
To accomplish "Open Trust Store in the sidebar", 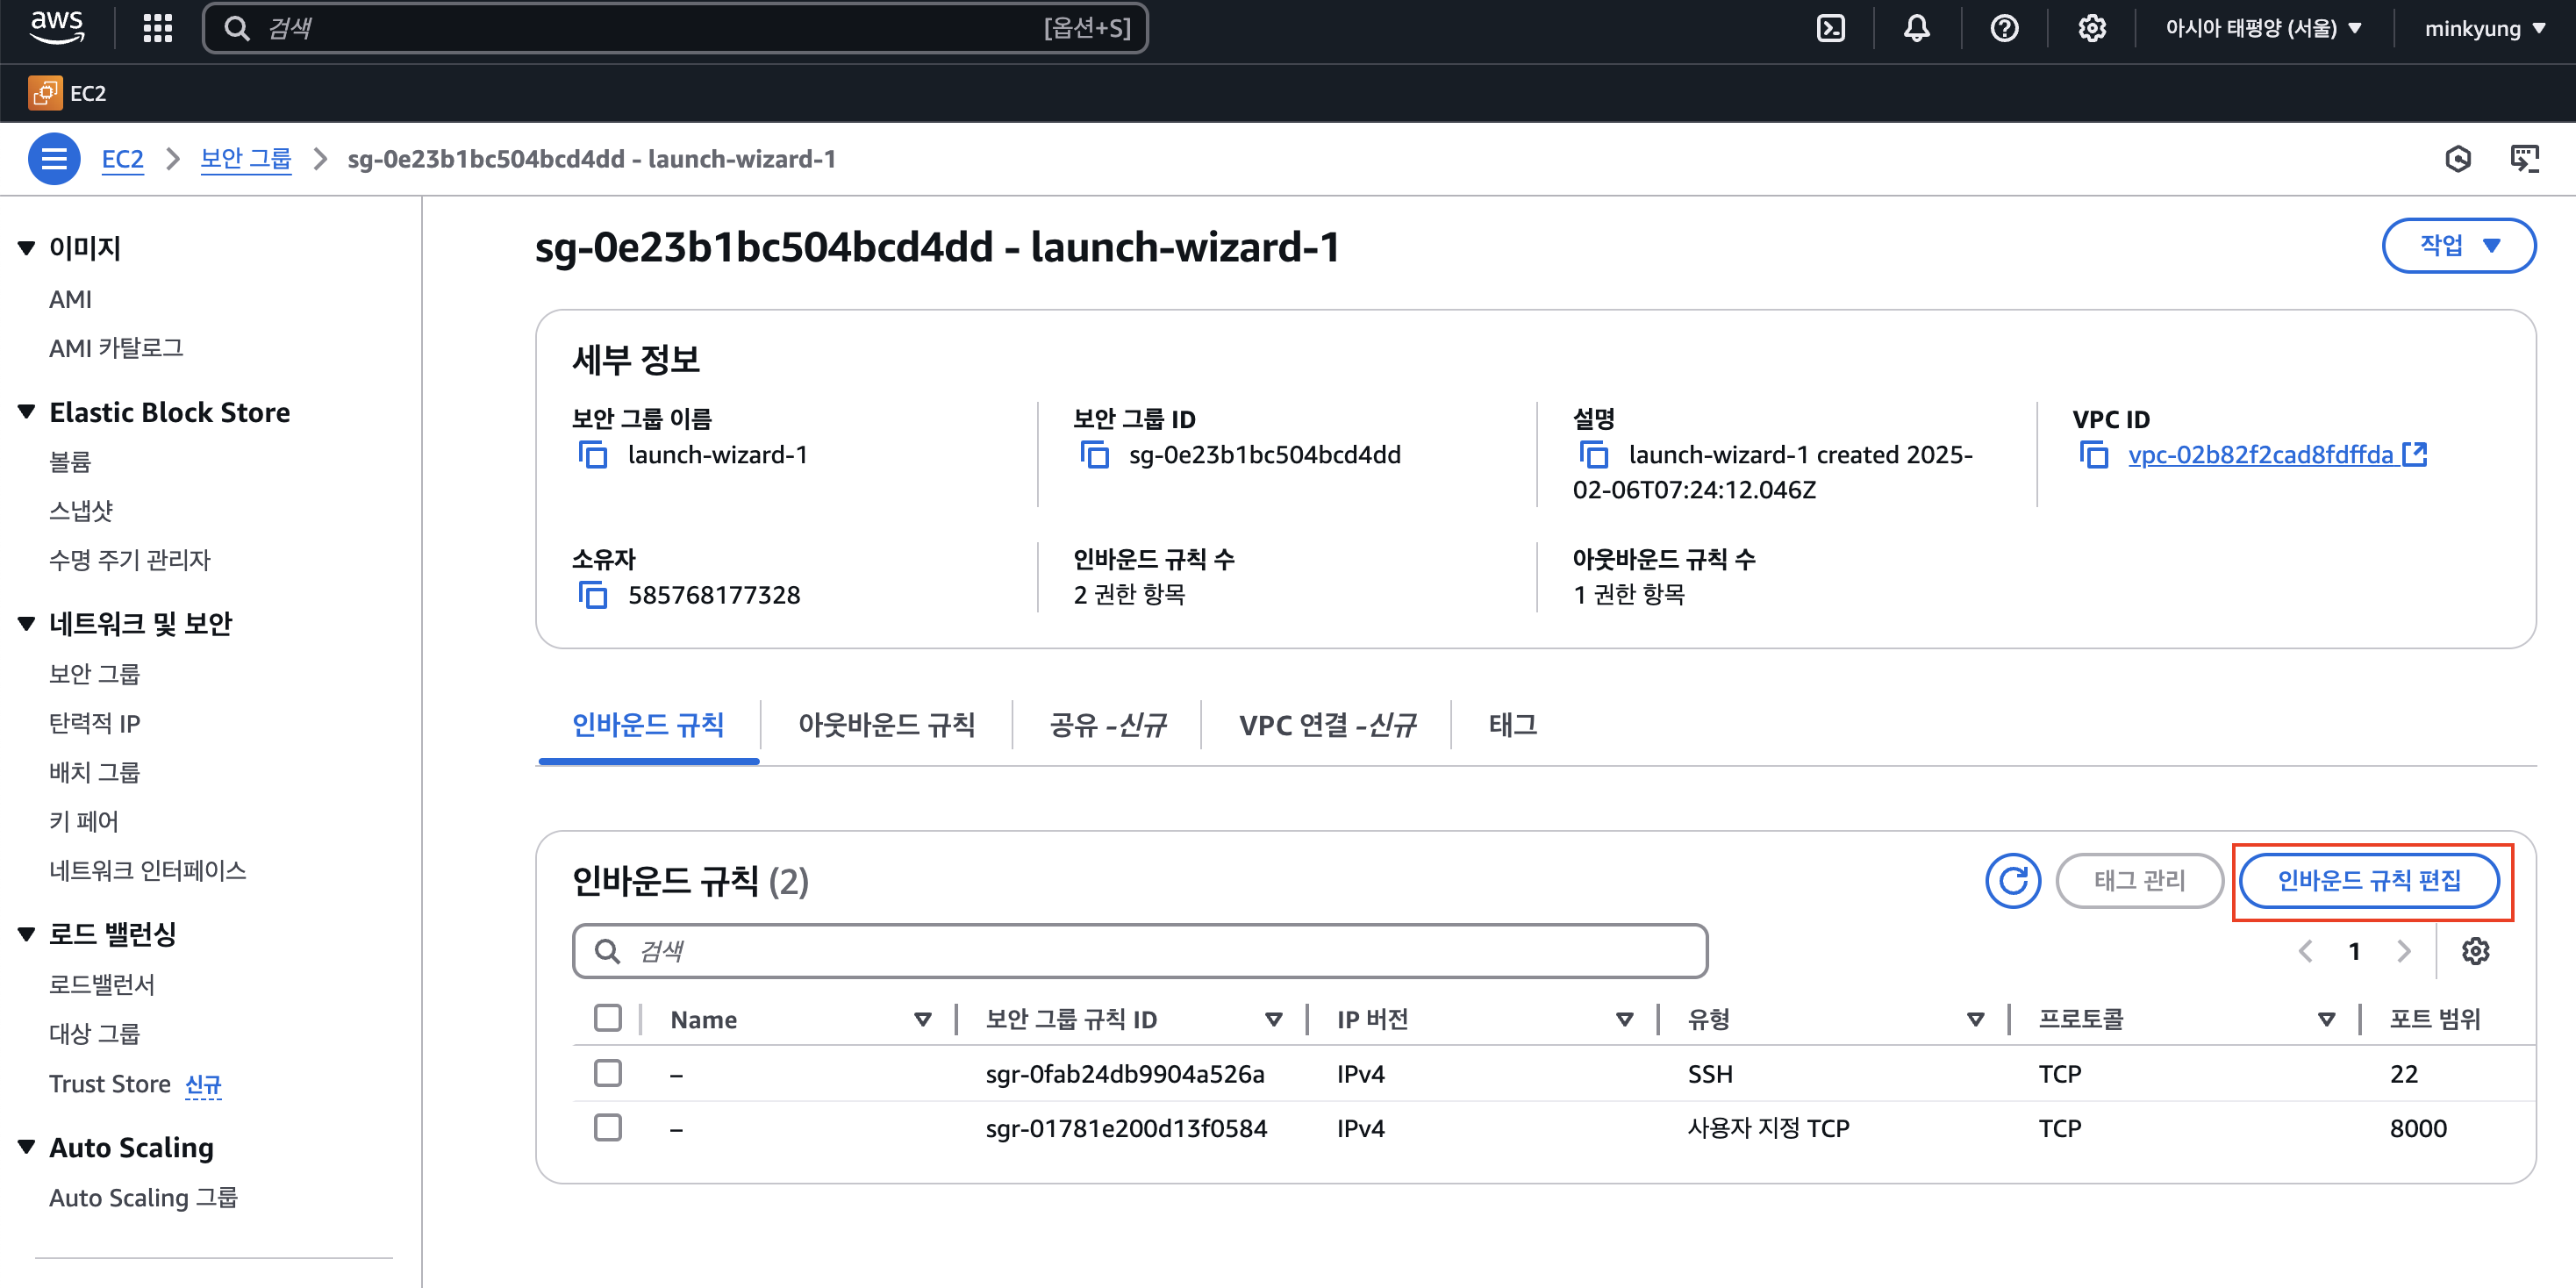I will pyautogui.click(x=110, y=1083).
